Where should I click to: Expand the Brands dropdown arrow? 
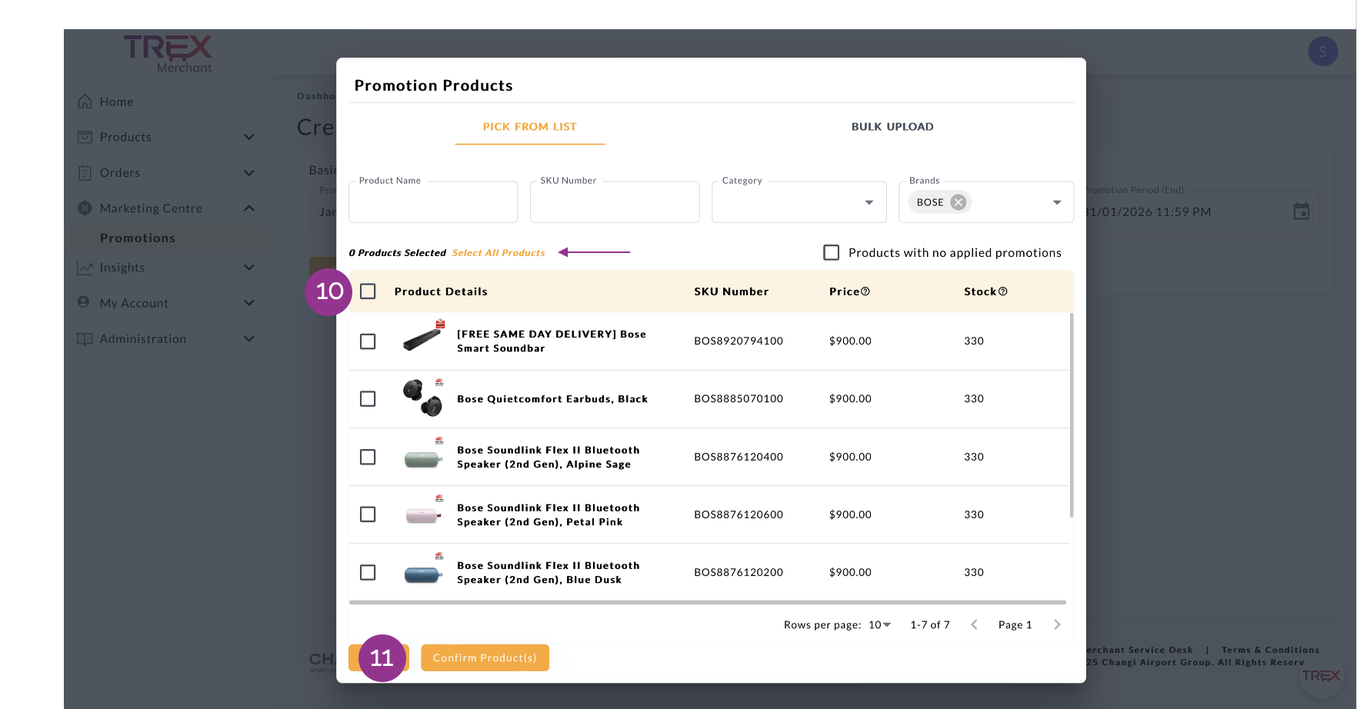1057,202
